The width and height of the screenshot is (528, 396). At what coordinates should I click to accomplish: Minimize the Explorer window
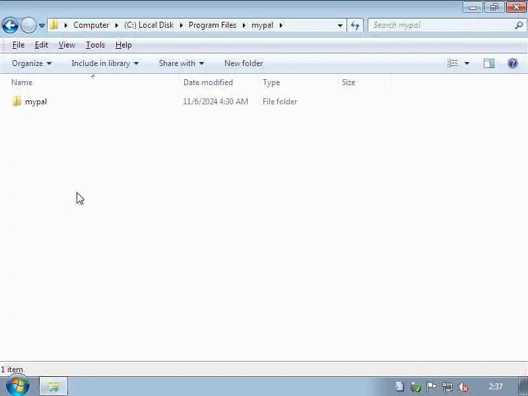tap(473, 7)
